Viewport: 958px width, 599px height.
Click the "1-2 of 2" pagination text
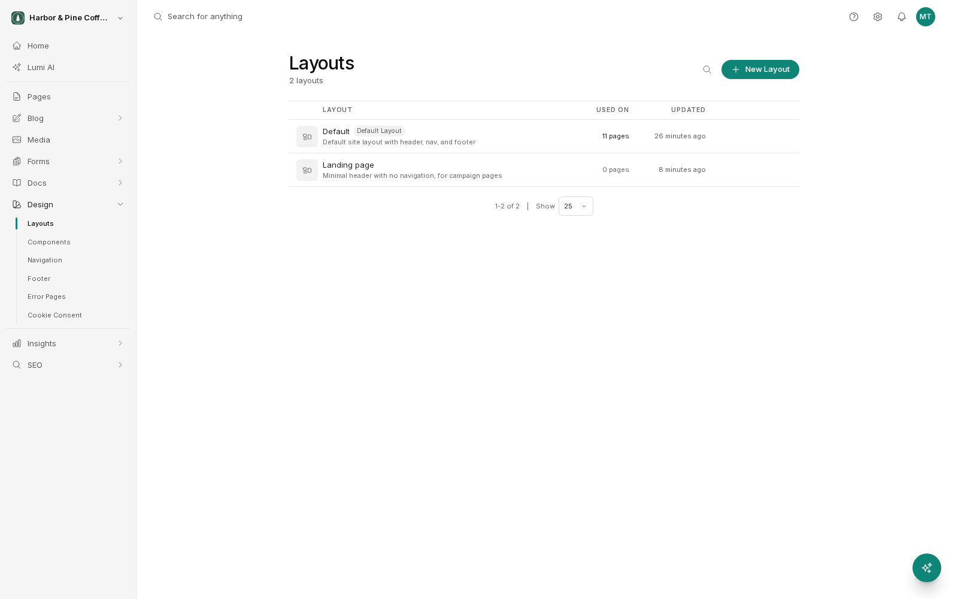(507, 206)
